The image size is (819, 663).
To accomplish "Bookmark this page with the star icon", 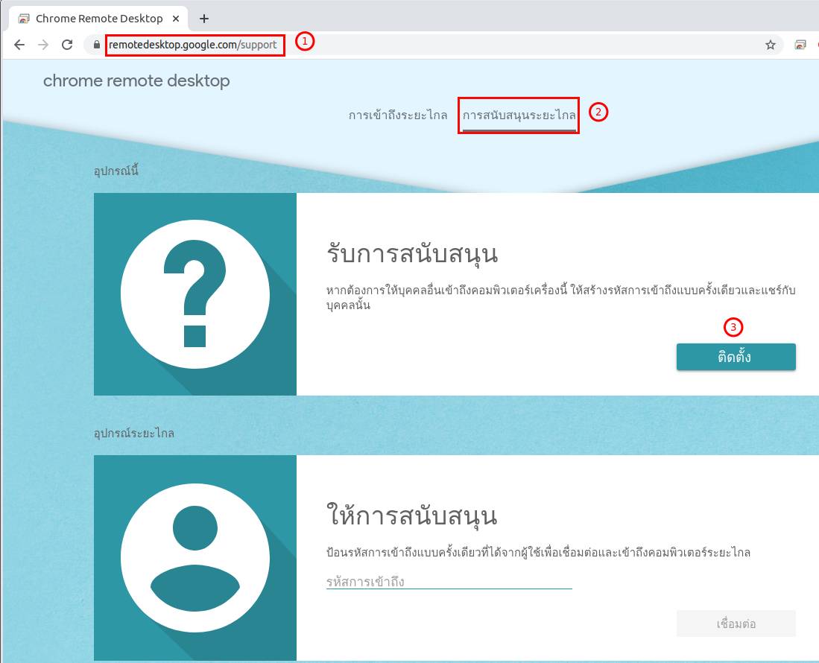I will tap(771, 45).
